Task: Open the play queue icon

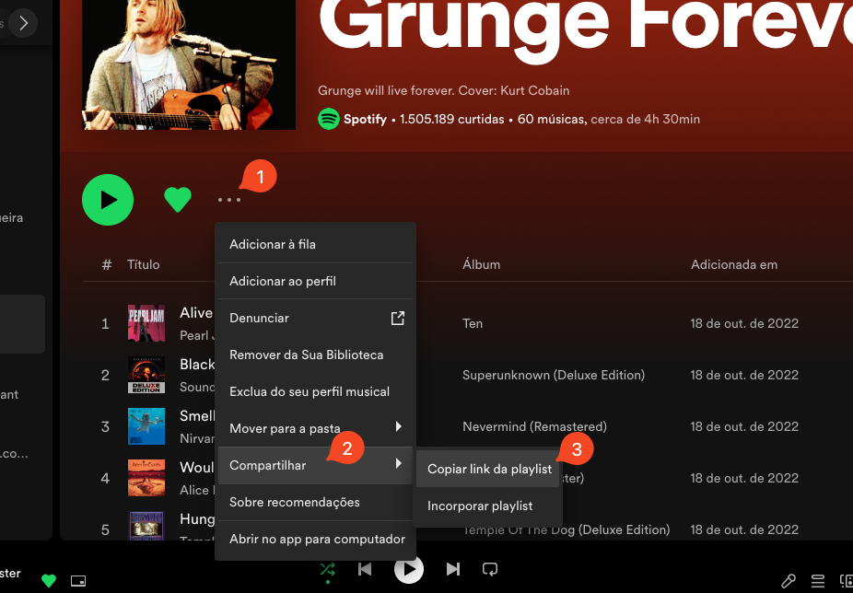Action: coord(818,580)
